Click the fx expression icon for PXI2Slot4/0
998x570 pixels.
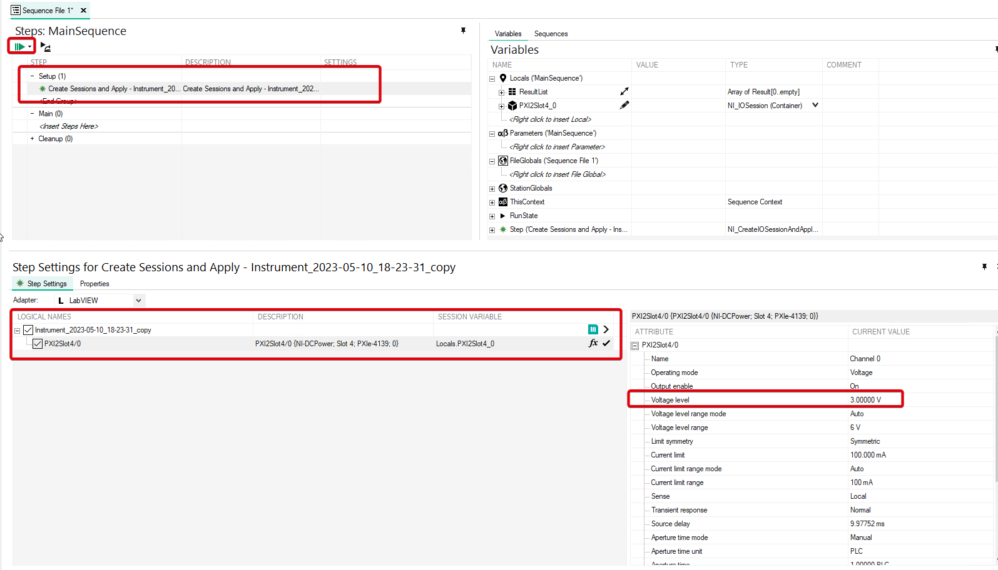(593, 343)
